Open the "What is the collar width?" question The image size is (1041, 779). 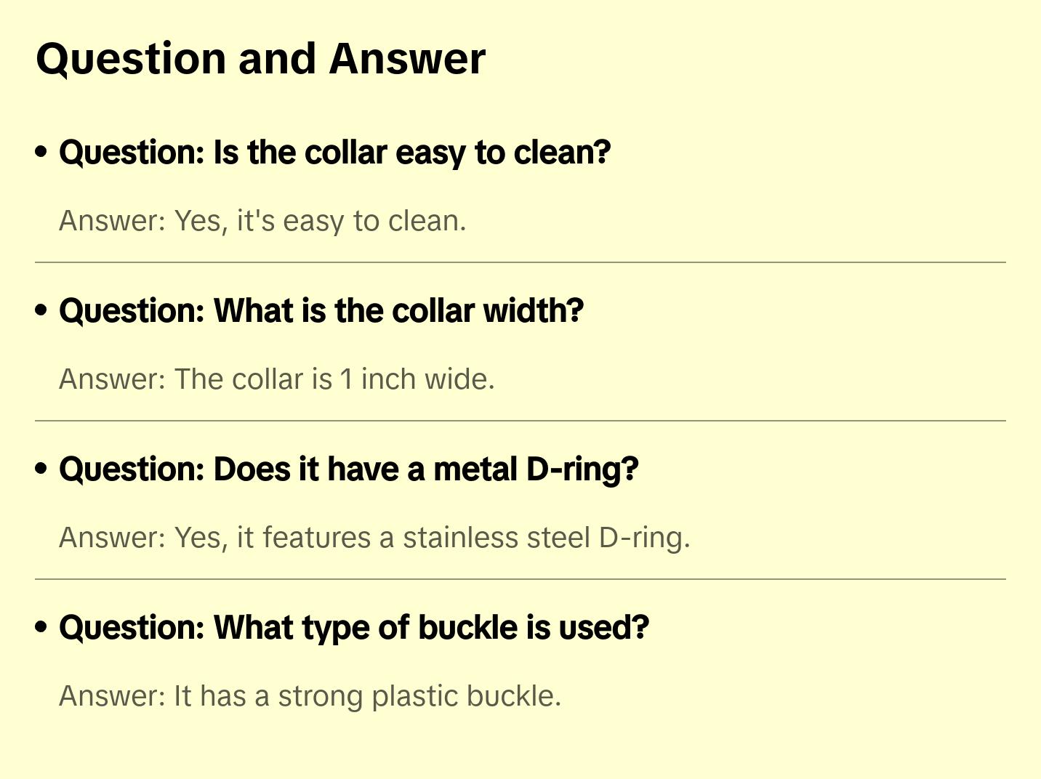coord(321,311)
